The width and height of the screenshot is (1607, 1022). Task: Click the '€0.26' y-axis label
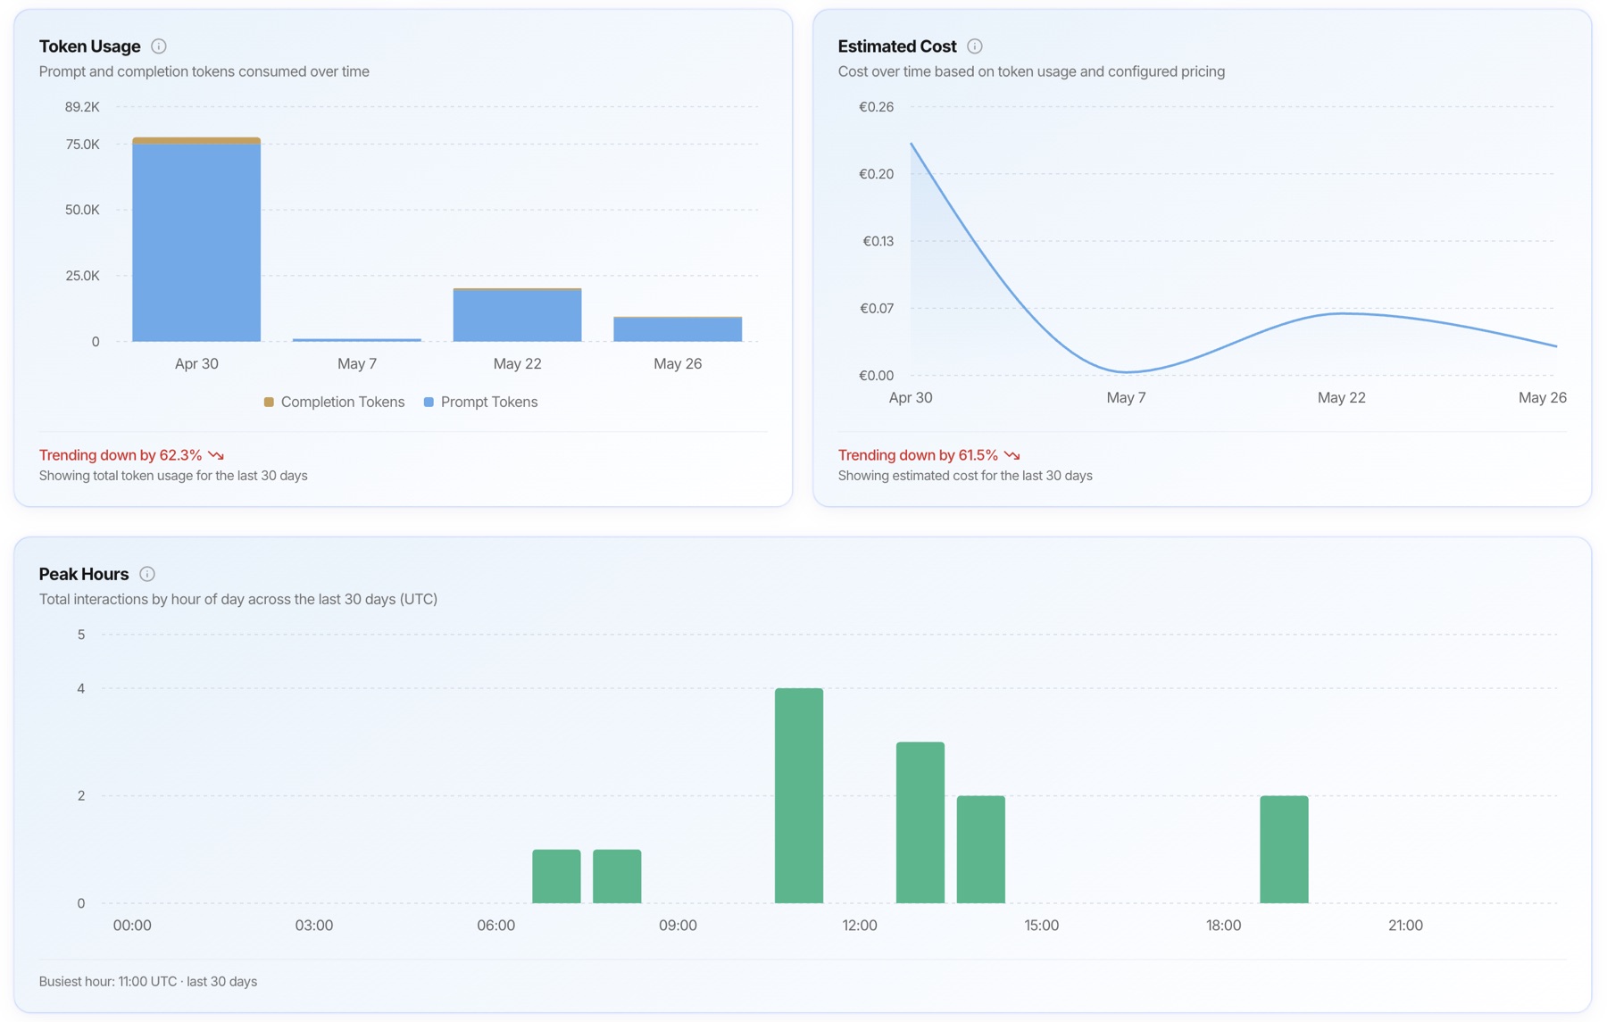tap(876, 107)
